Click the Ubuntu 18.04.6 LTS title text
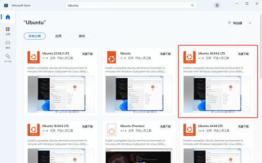Viewport: 262px width, 163px height. [x=55, y=126]
